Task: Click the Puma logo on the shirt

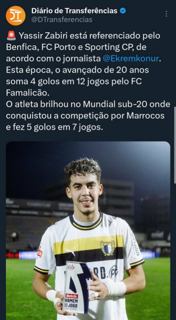Action: tap(70, 251)
